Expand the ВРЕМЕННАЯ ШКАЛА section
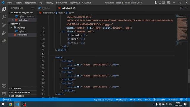Image resolution: width=190 pixels, height=107 pixels. click(23, 92)
